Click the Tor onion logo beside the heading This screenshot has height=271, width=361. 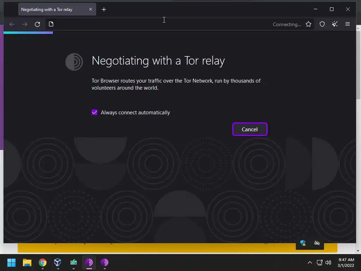point(74,62)
